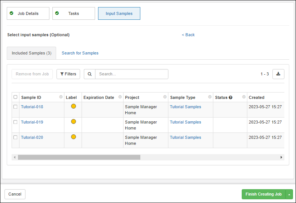Go to the Job Details step
This screenshot has height=203, width=296.
28,13
